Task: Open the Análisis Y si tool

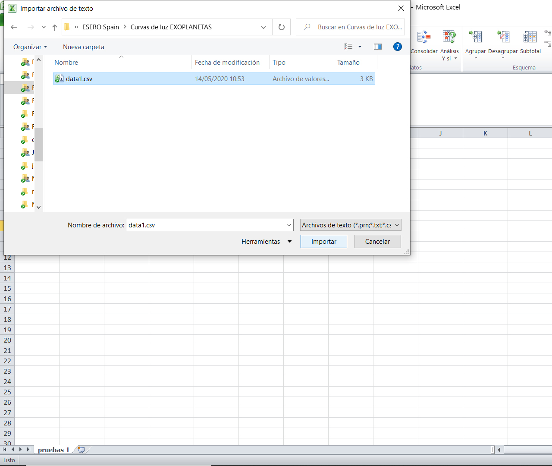Action: click(449, 38)
